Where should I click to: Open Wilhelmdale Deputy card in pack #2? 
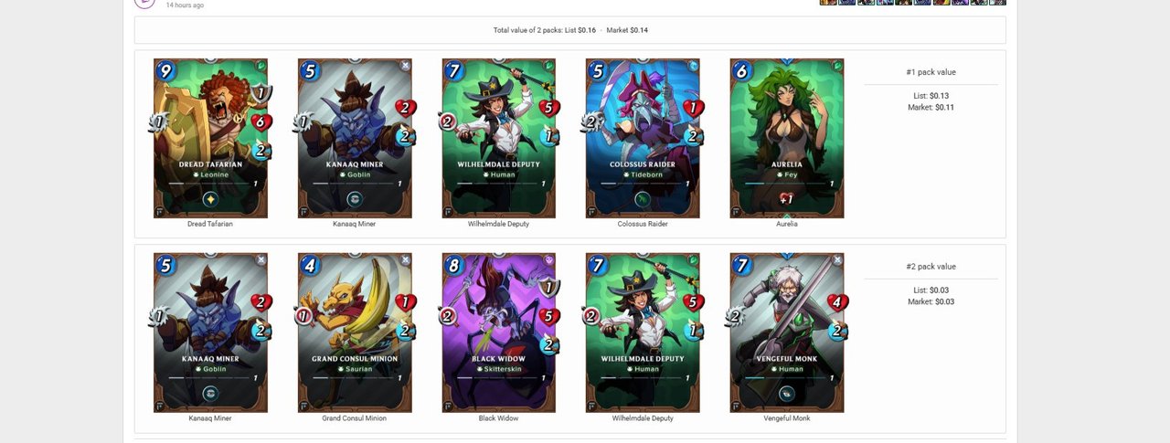pyautogui.click(x=643, y=332)
